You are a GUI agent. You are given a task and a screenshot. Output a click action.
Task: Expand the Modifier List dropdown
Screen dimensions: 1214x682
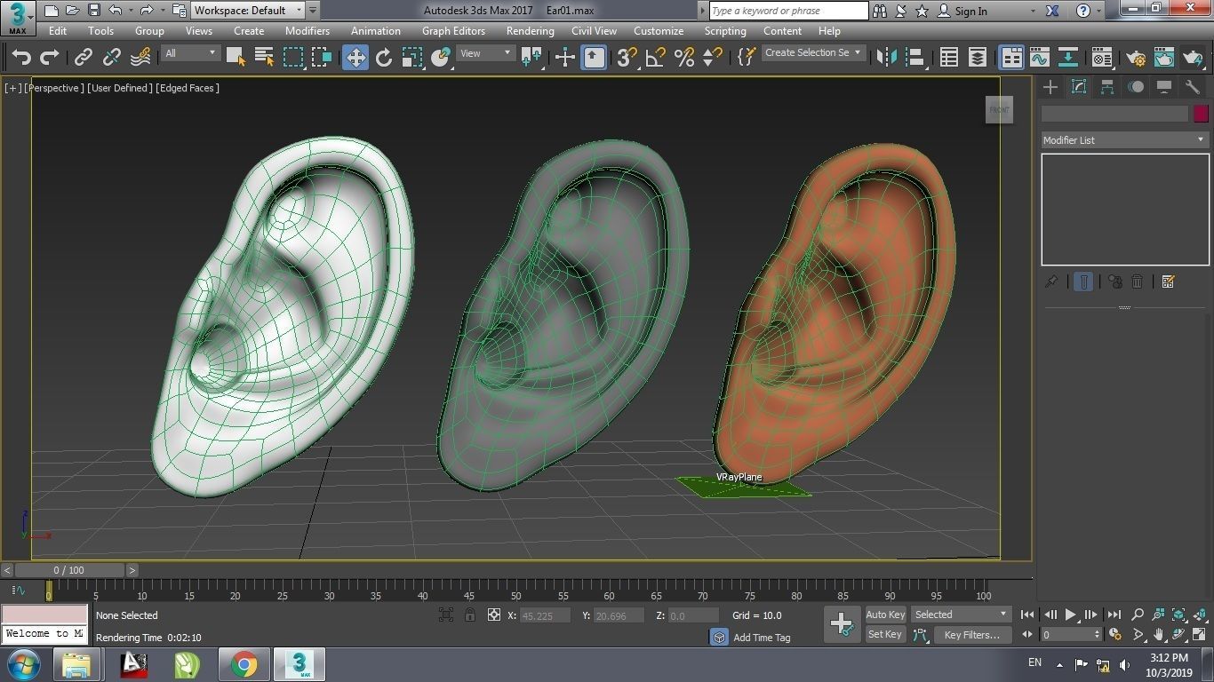click(1125, 140)
